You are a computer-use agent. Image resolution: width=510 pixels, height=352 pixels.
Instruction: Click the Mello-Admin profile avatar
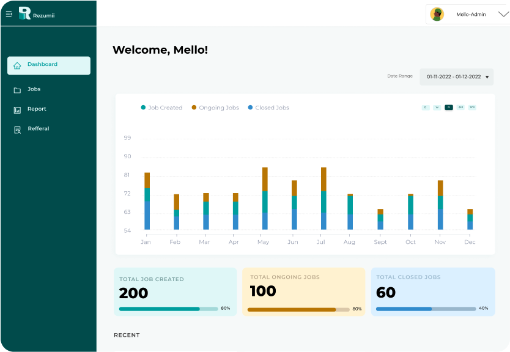[437, 14]
